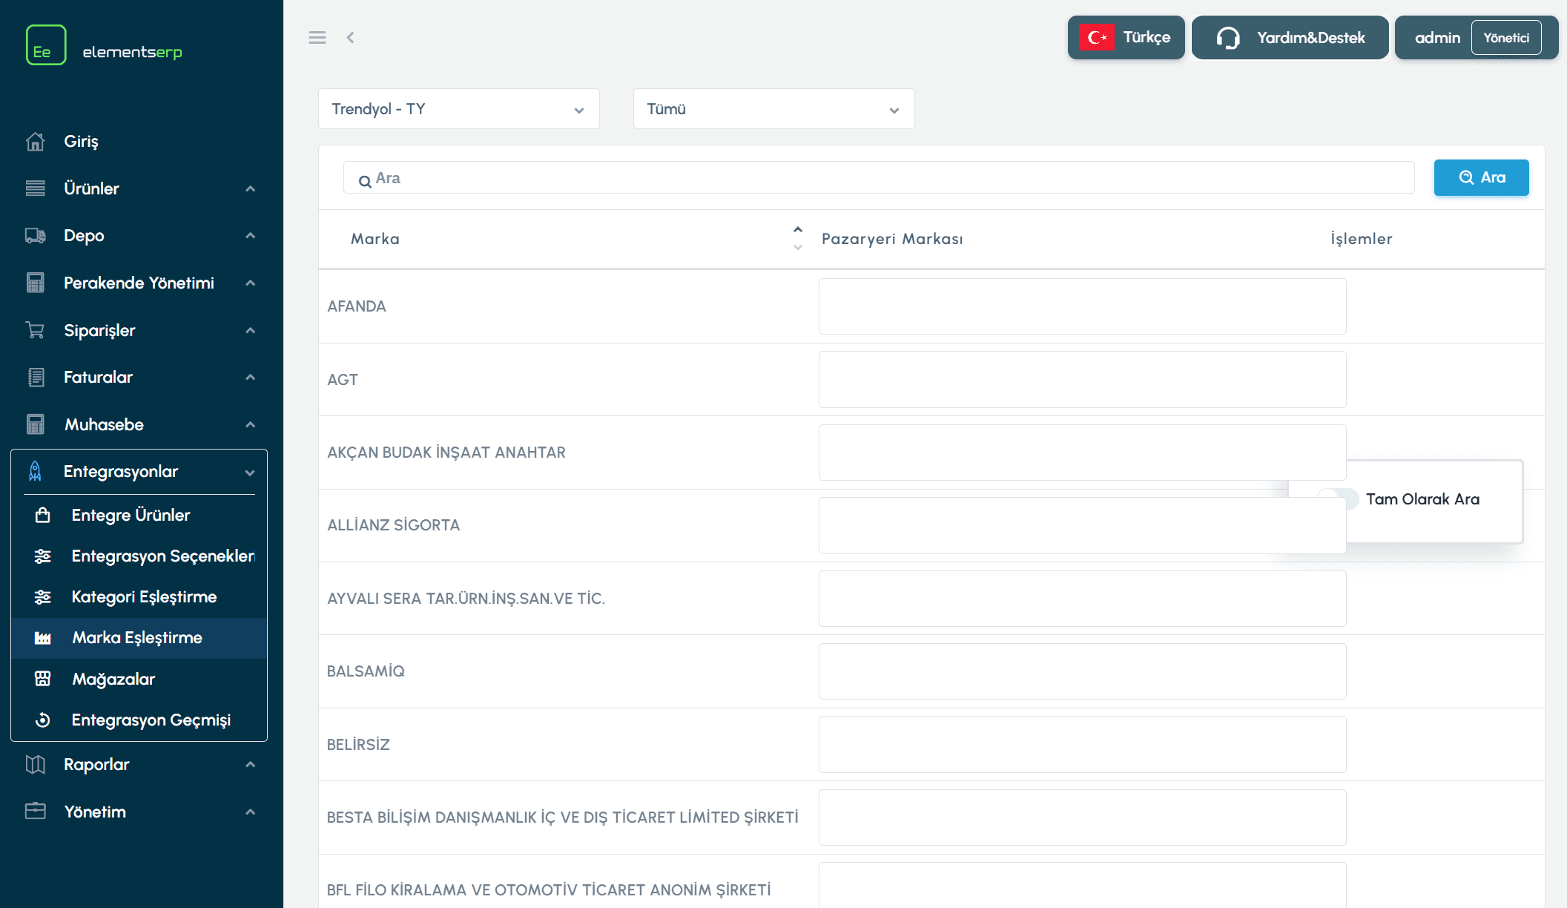Click the Siparişler shopping cart icon
The image size is (1567, 908).
[x=35, y=330]
